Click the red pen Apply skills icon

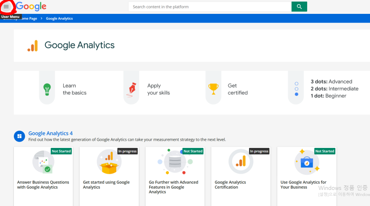(x=132, y=90)
